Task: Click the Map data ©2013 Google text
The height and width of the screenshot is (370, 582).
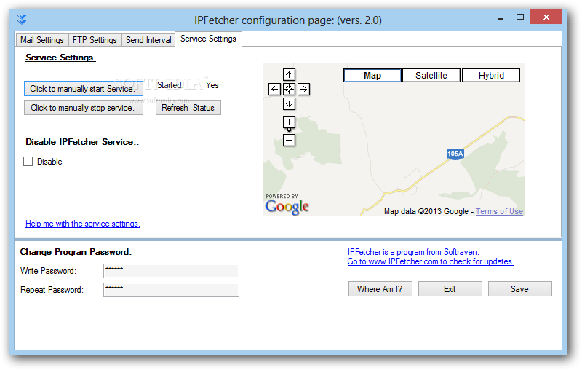Action: coord(426,211)
